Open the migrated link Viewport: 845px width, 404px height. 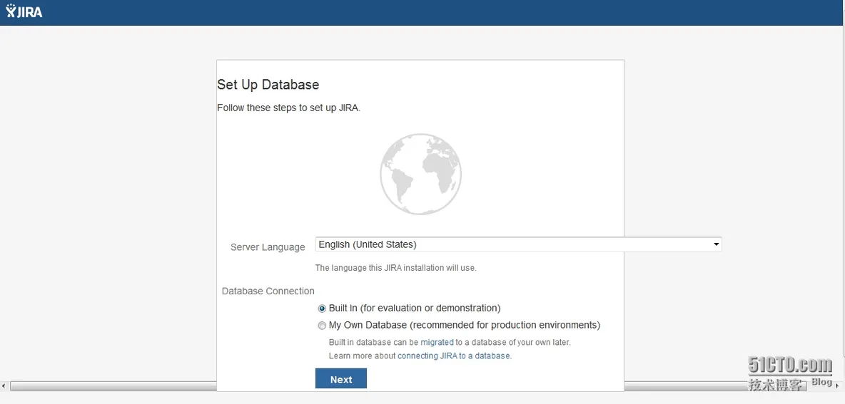point(437,342)
